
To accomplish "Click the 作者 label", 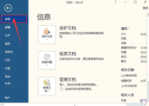I will (123, 100).
